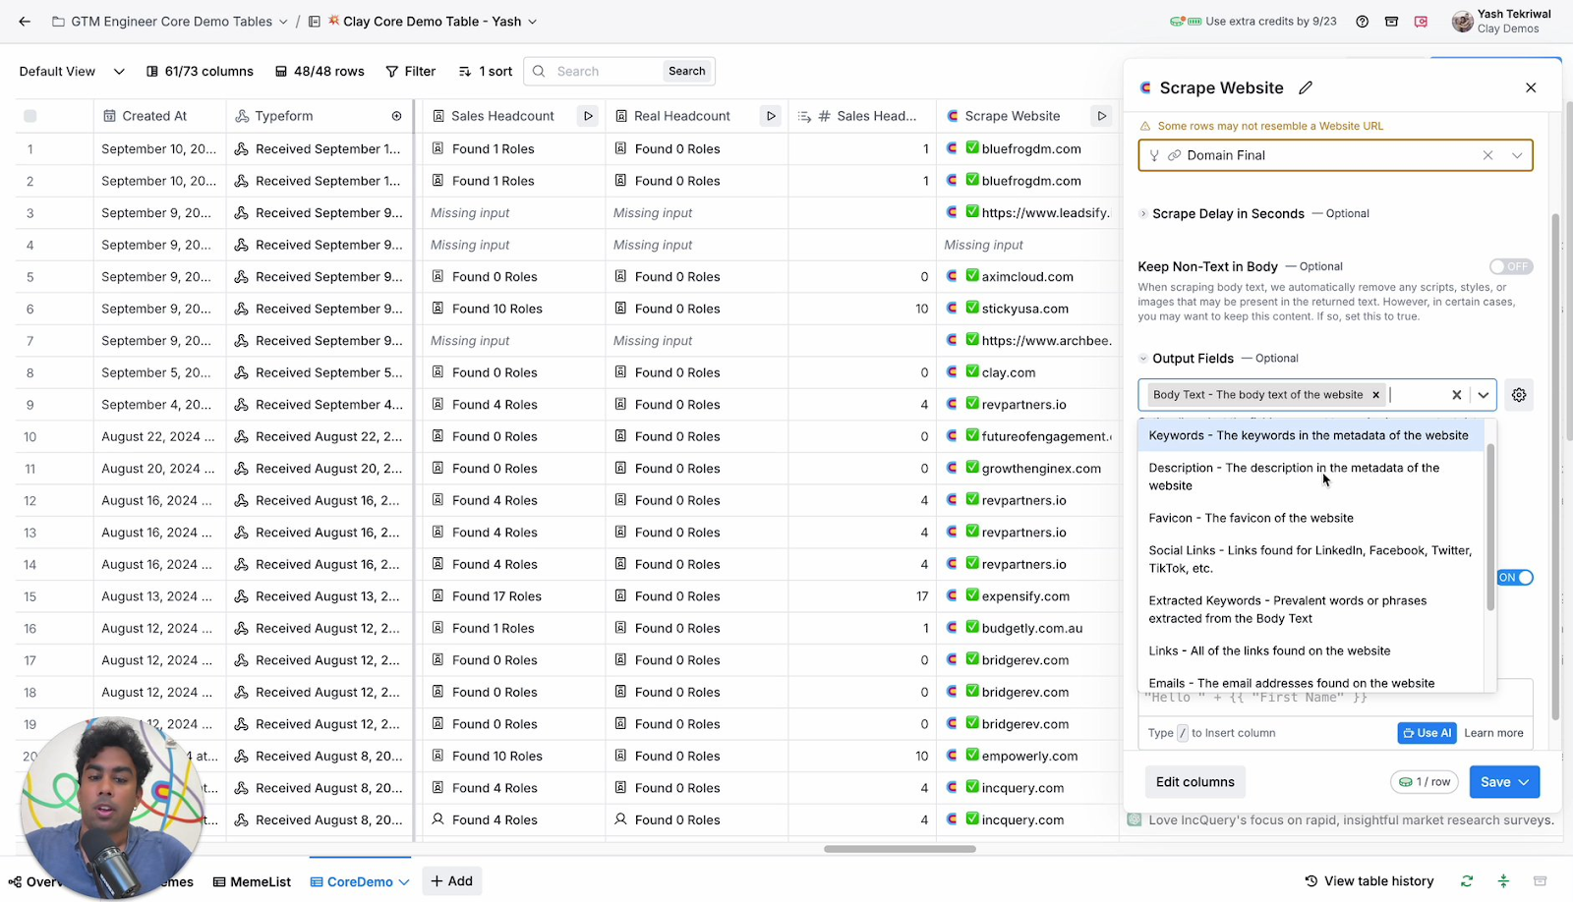
Task: Open the help question mark icon
Action: [x=1362, y=22]
